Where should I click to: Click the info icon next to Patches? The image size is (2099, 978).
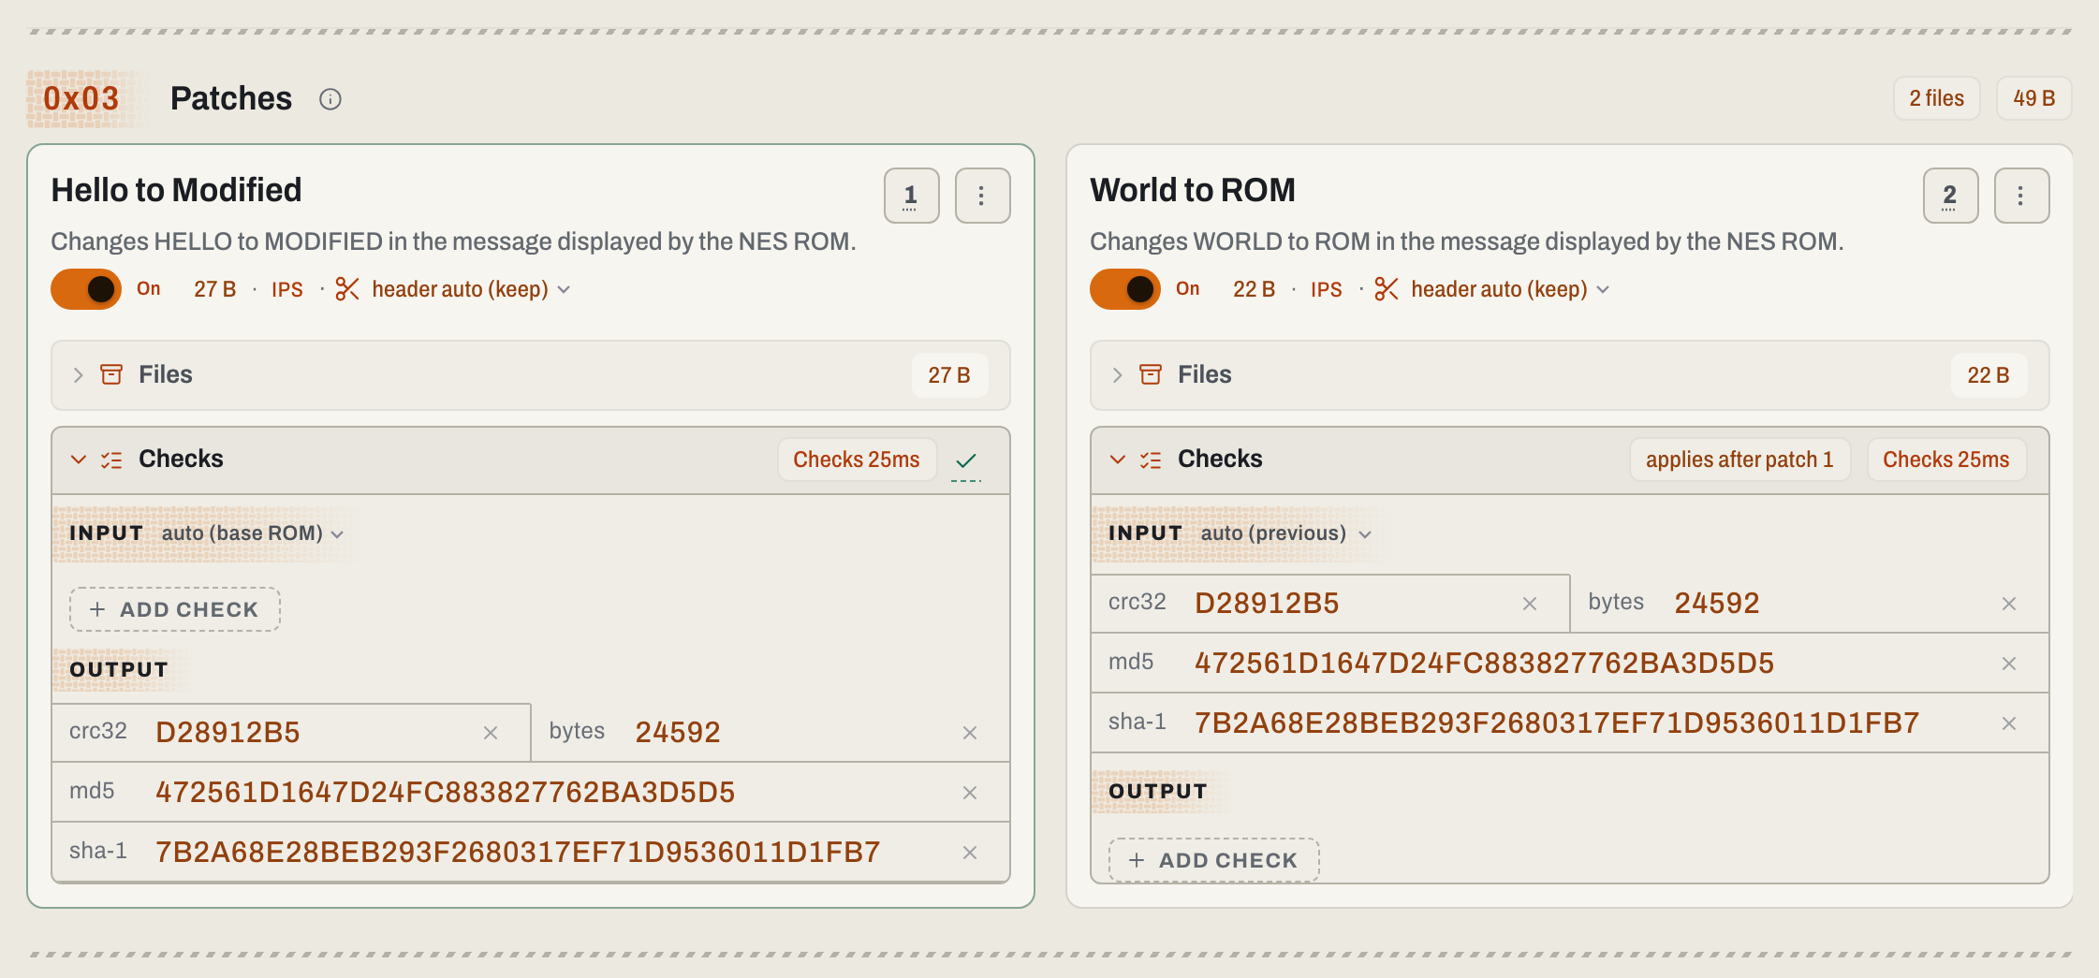click(330, 99)
